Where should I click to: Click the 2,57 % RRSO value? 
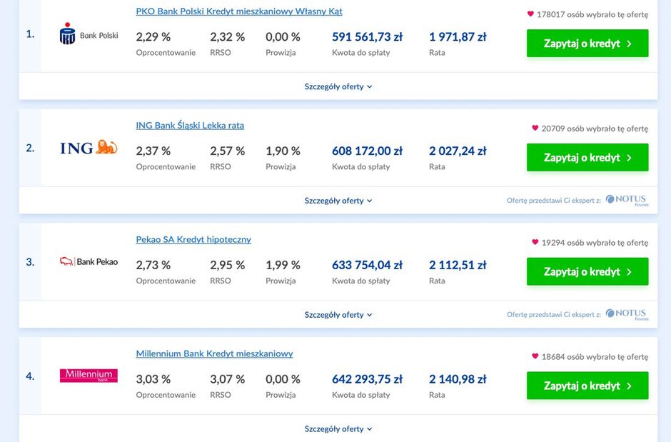pos(227,151)
